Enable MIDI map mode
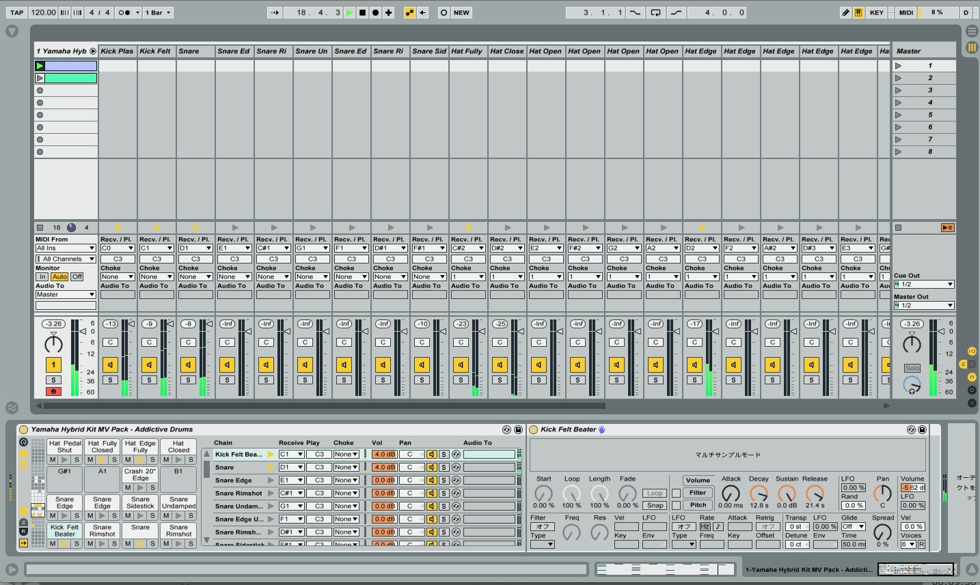The height and width of the screenshot is (585, 980). (x=906, y=12)
